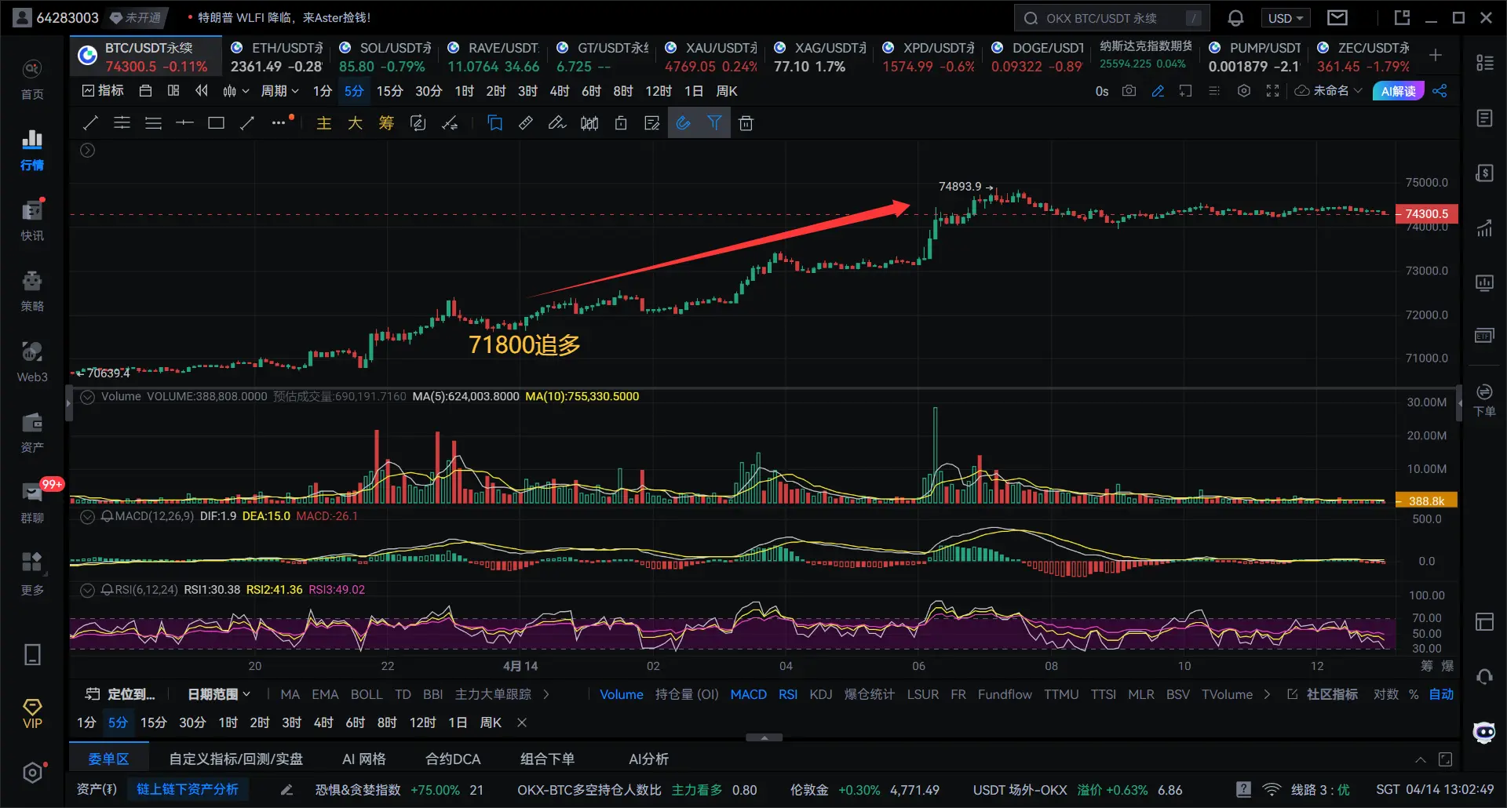Screen dimensions: 1507x808
Task: Click the robot assistant icon
Action: tap(1484, 732)
